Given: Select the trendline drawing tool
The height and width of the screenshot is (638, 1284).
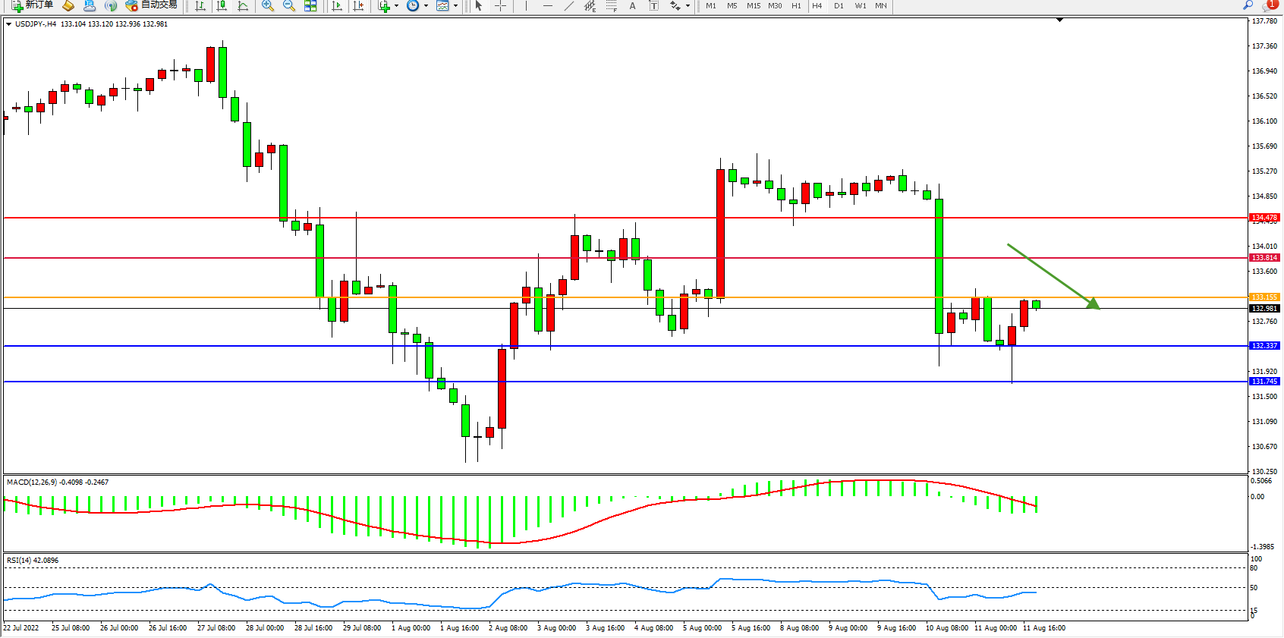Looking at the screenshot, I should (568, 6).
